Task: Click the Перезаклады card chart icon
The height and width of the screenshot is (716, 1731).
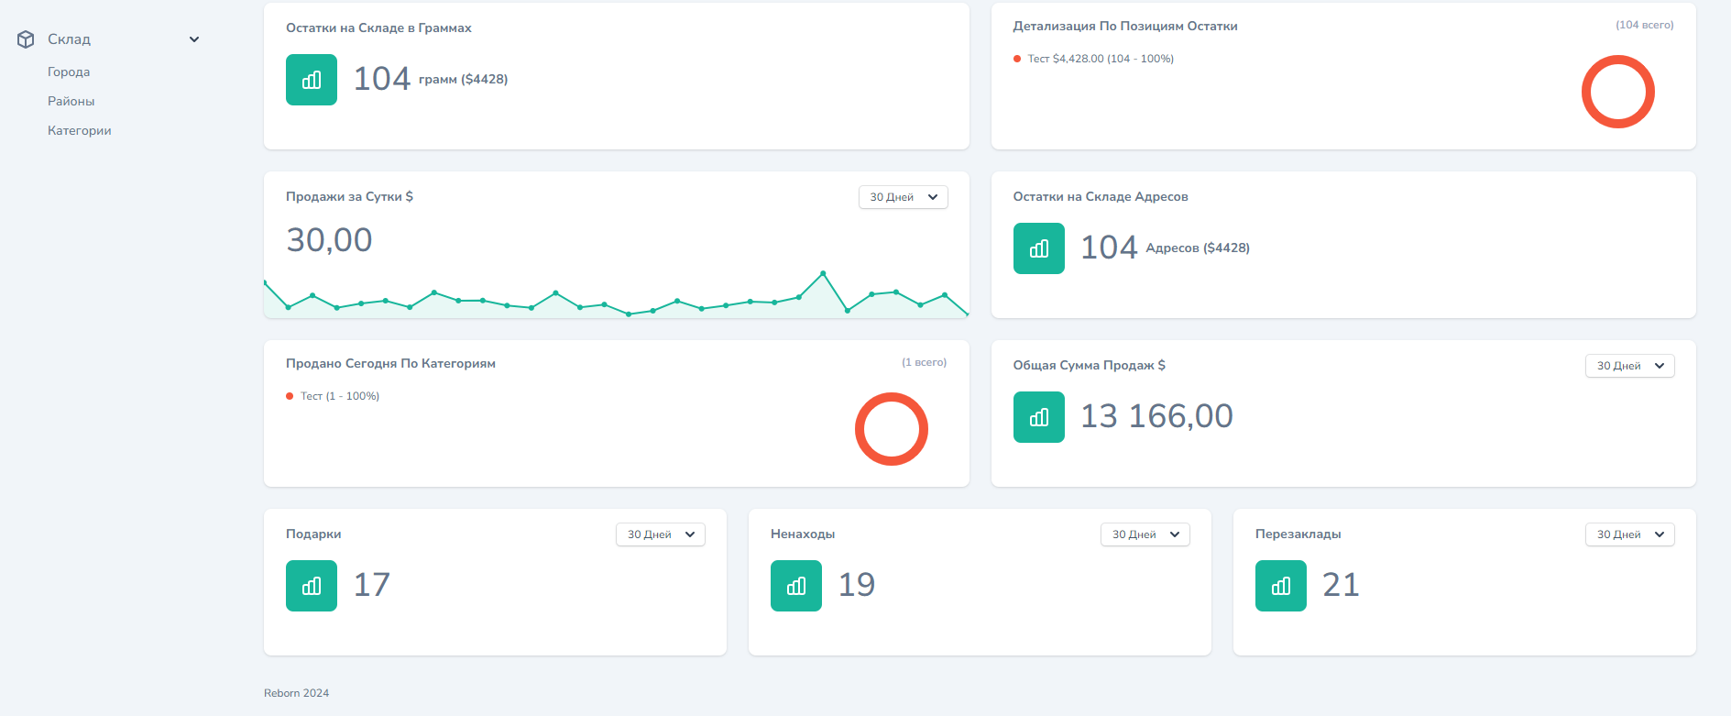Action: pyautogui.click(x=1280, y=586)
